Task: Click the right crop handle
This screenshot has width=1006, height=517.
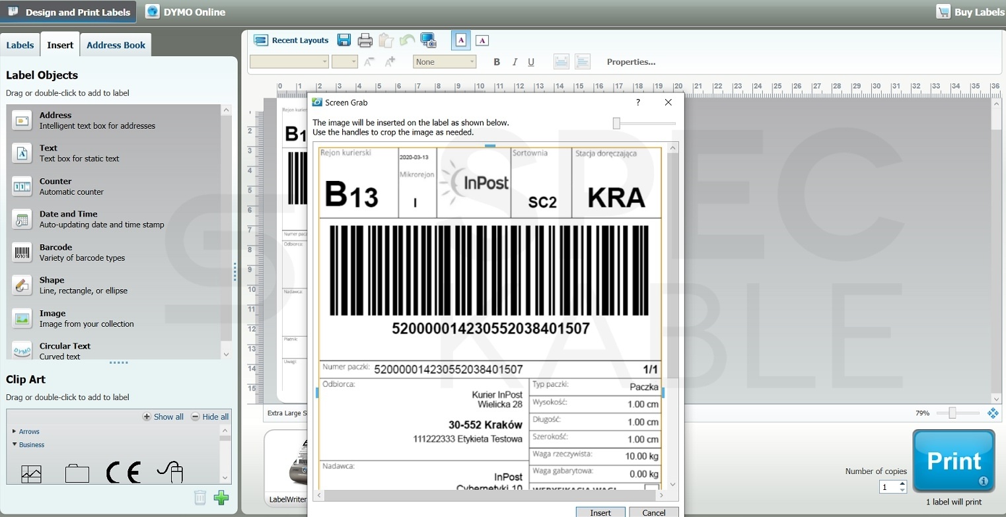Action: click(663, 392)
